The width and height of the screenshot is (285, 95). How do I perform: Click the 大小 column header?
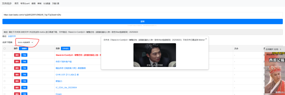[x=236, y=48]
